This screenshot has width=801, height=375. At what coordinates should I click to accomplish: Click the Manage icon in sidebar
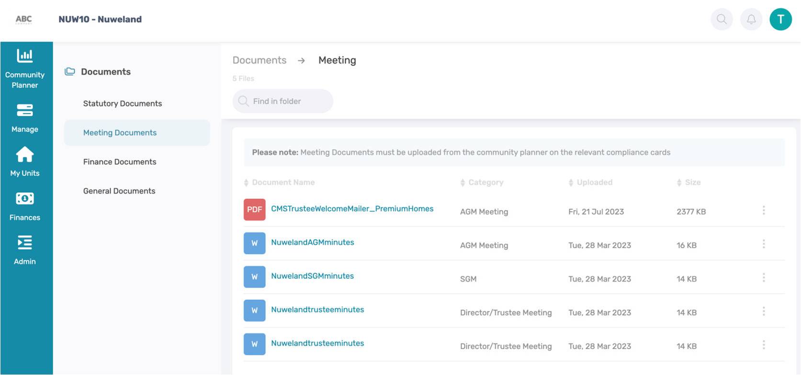pyautogui.click(x=25, y=110)
